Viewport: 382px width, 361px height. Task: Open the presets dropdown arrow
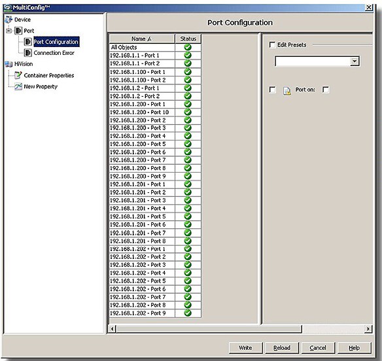tap(355, 61)
